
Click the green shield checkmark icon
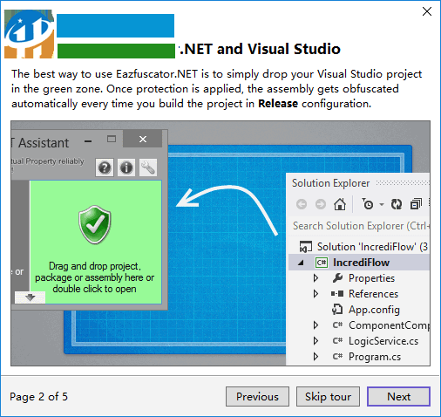95,224
